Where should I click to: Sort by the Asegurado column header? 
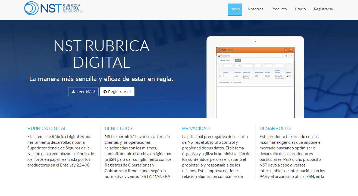[x=246, y=72]
